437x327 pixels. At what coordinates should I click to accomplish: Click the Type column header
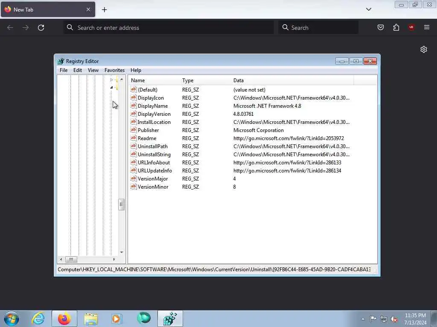click(205, 80)
